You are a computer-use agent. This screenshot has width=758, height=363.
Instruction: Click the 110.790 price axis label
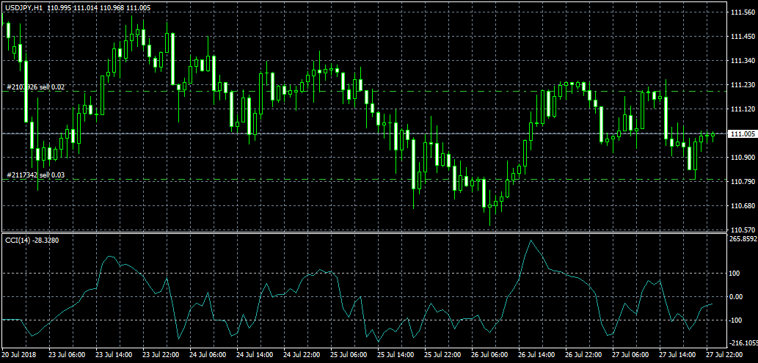[741, 181]
